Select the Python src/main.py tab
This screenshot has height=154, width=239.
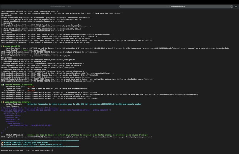click(176, 7)
